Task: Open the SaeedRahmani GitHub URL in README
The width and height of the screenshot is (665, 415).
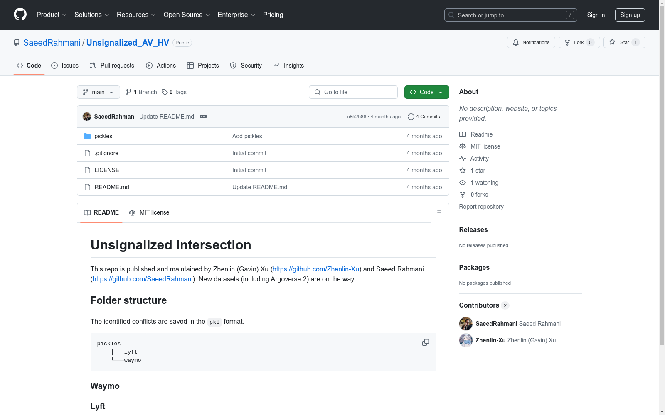Action: pos(143,279)
